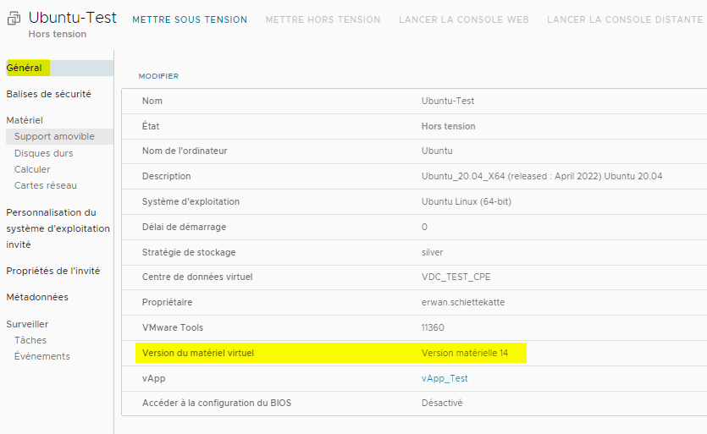Open Propriétés de l'invité

pos(53,271)
